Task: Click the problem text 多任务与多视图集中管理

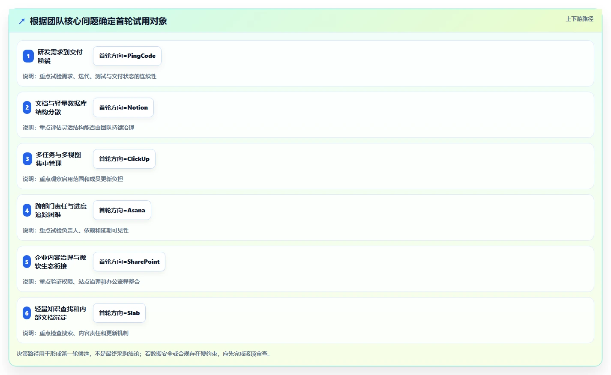Action: [58, 159]
